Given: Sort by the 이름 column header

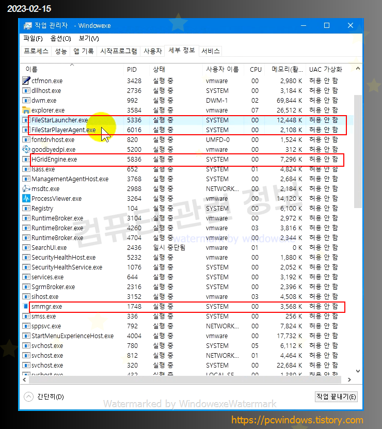Looking at the screenshot, I should coord(72,70).
